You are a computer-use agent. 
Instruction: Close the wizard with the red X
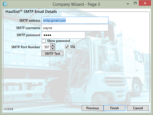[145, 3]
